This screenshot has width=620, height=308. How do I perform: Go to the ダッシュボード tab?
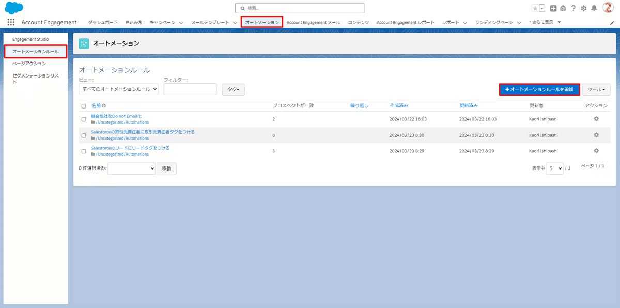tap(103, 22)
